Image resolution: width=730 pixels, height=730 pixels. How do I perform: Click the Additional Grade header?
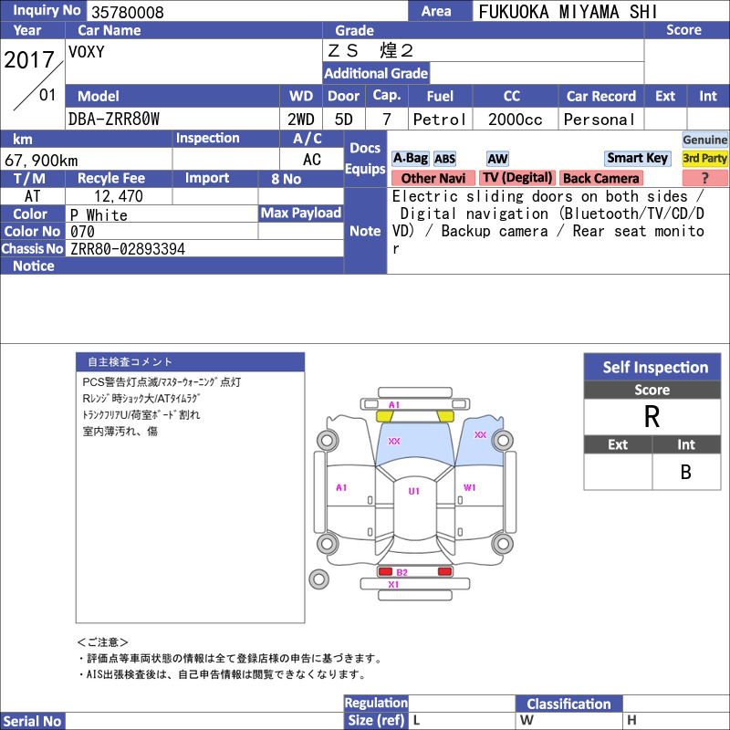(x=376, y=73)
